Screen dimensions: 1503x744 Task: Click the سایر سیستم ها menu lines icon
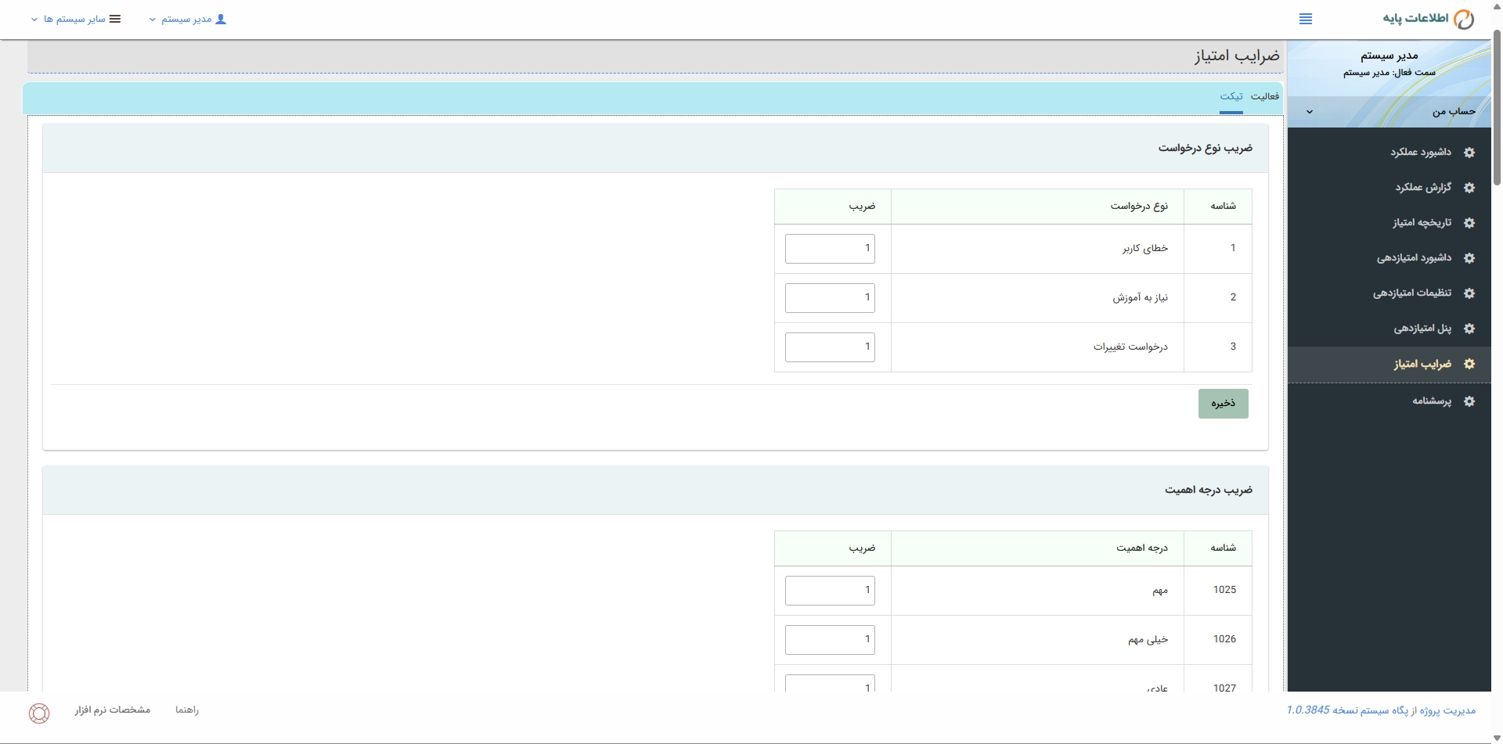115,19
